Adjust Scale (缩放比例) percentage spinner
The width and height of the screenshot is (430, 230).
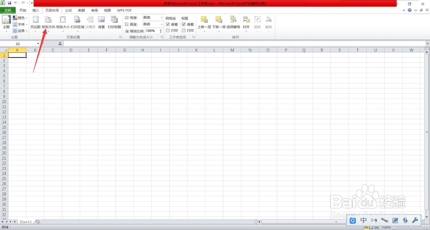click(161, 31)
